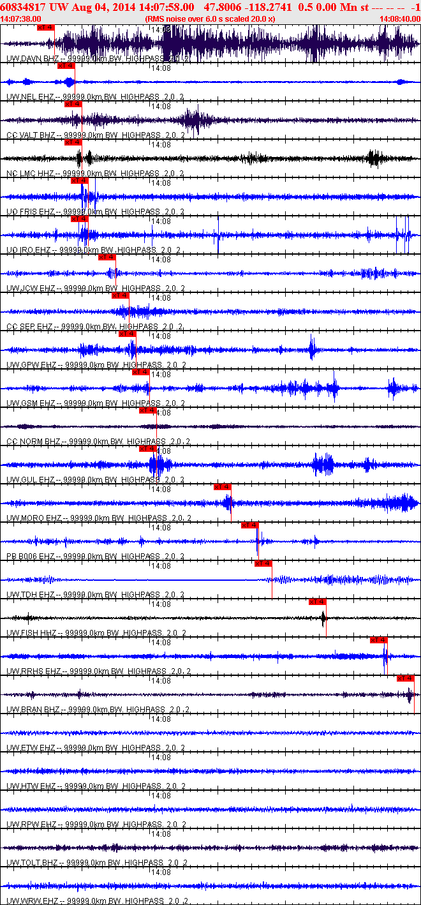Click the end time 14:08:40.00 label

point(399,19)
